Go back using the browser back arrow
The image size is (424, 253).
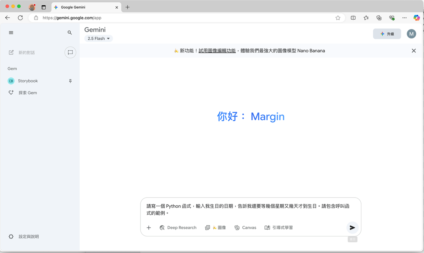click(7, 18)
